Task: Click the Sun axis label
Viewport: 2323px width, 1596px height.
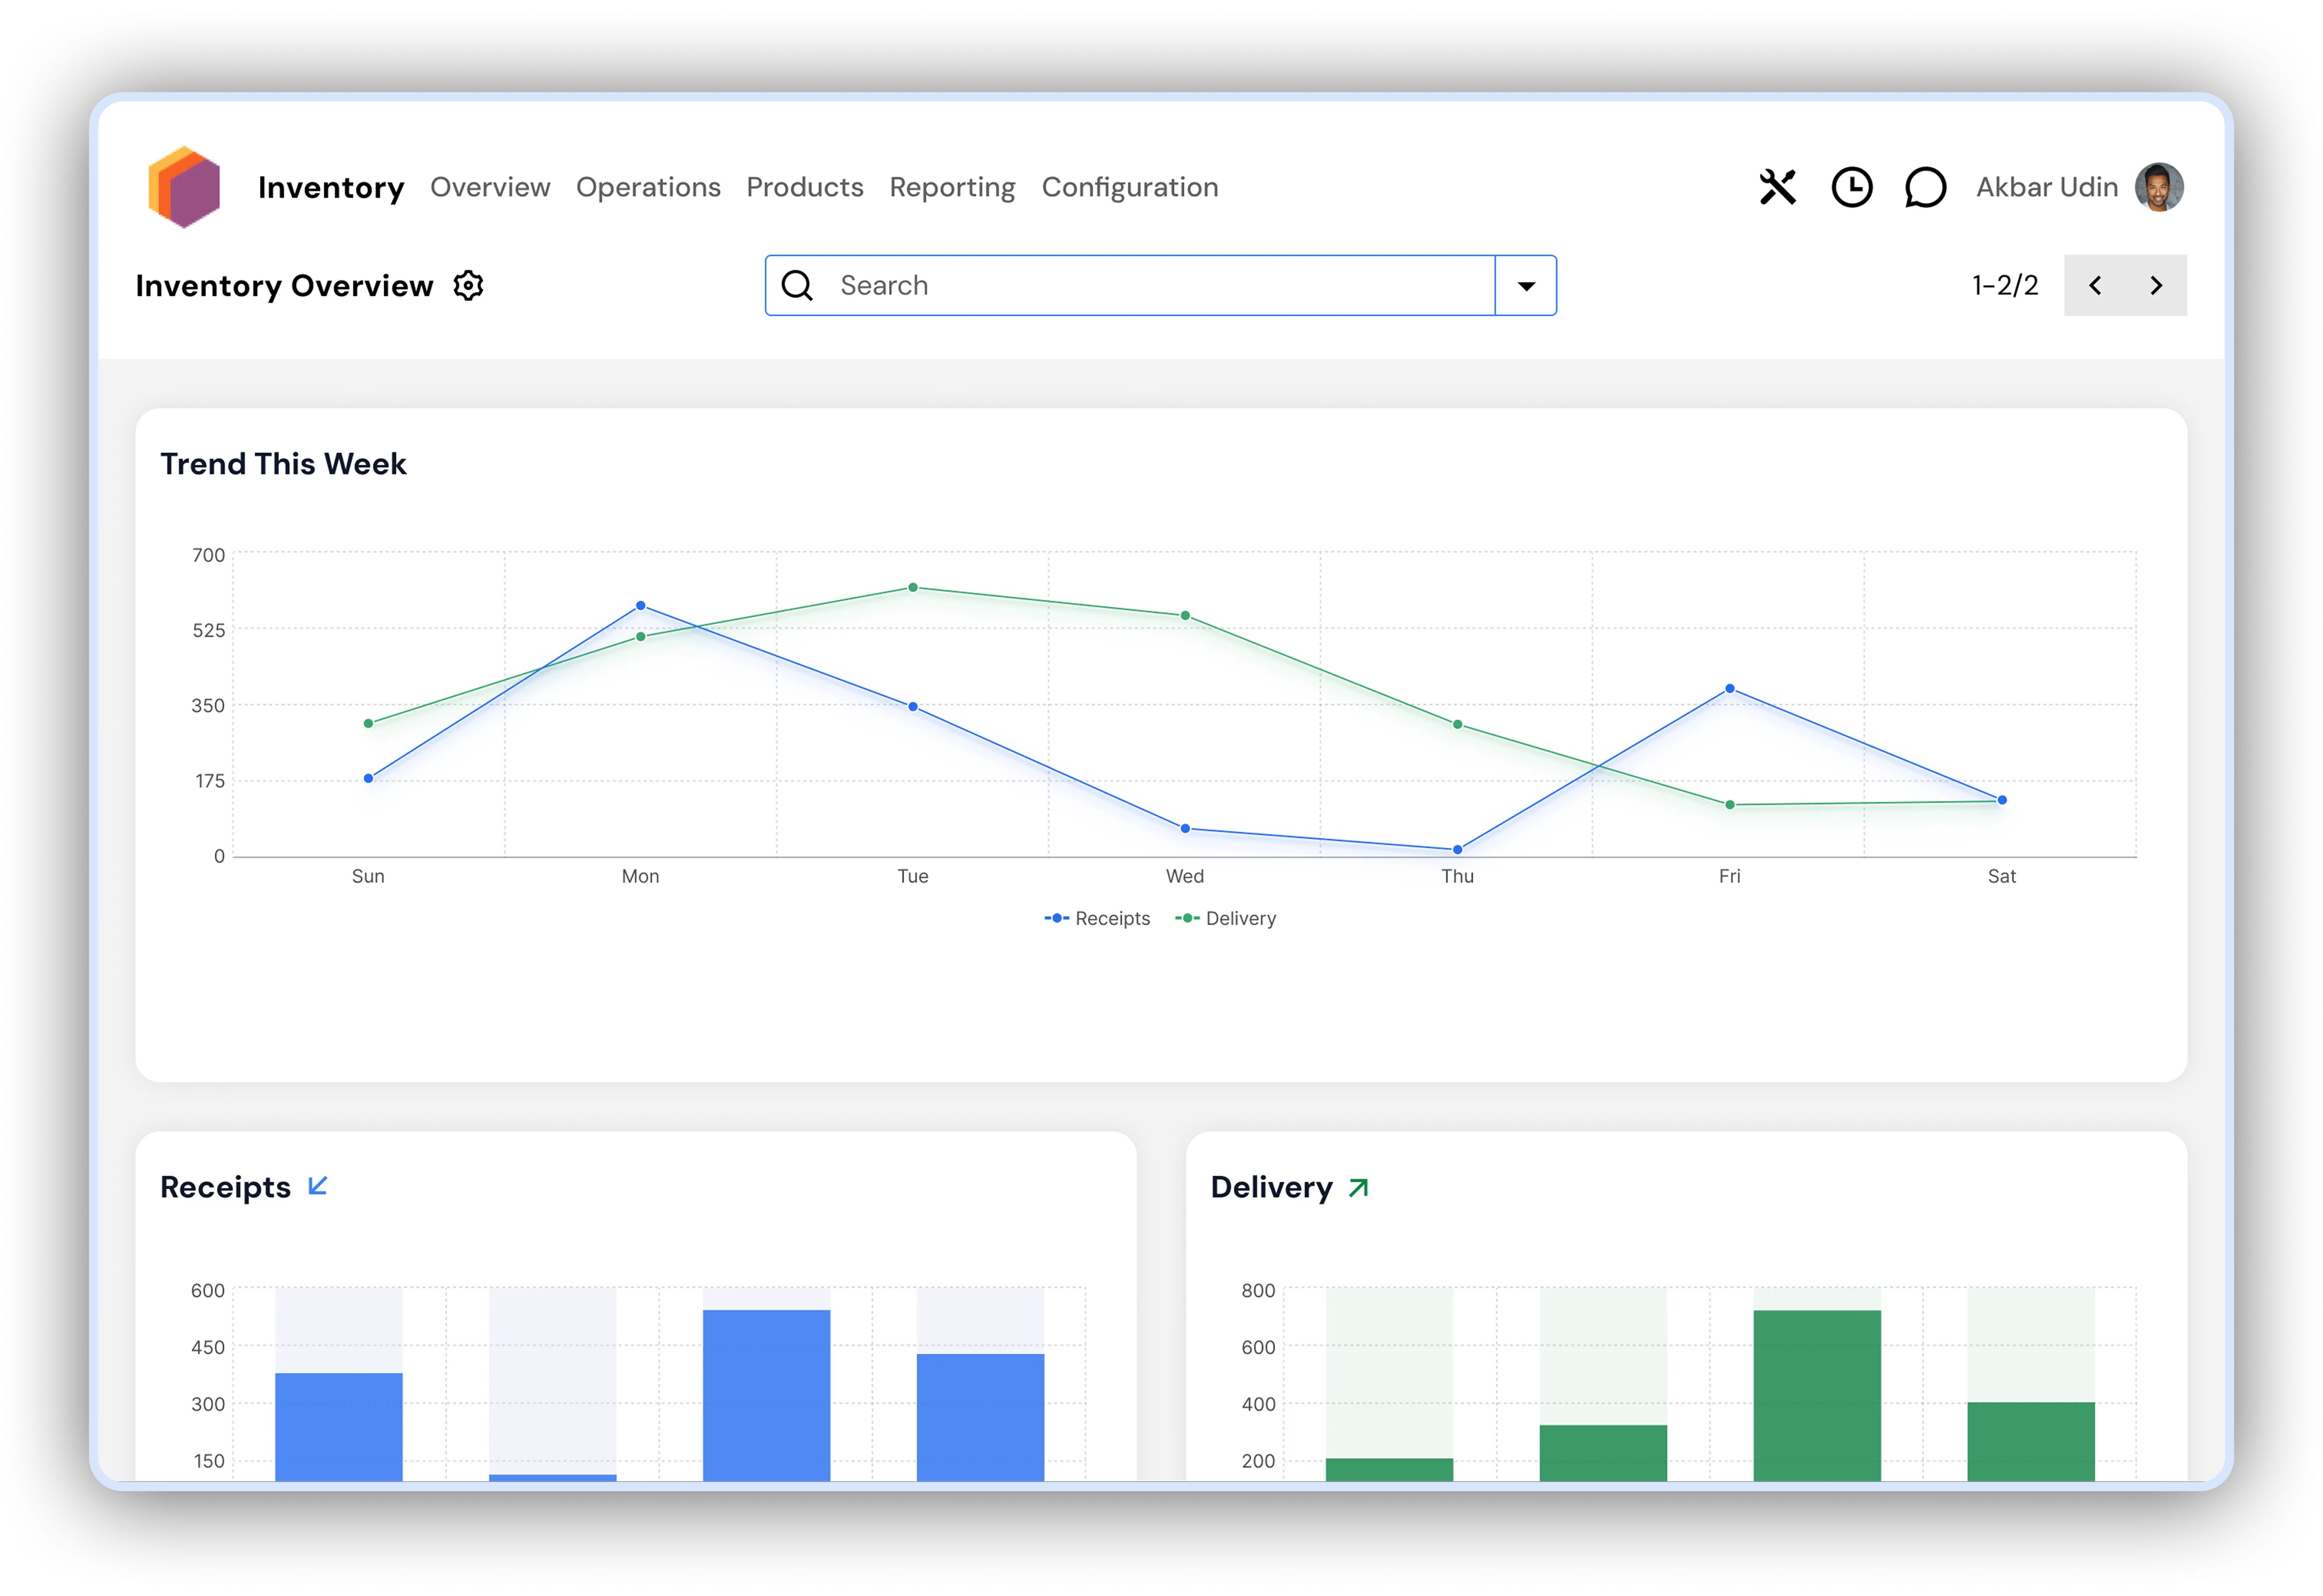Action: [368, 876]
